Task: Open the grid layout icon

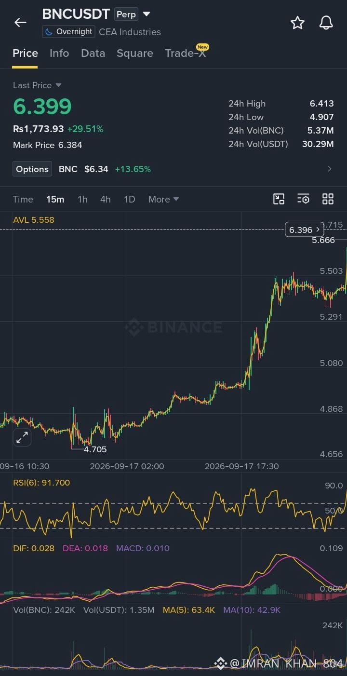Action: [x=328, y=199]
